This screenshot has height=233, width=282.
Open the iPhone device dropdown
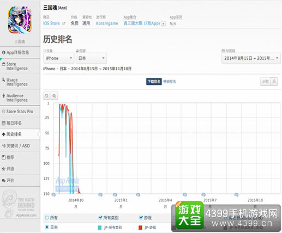(59, 58)
